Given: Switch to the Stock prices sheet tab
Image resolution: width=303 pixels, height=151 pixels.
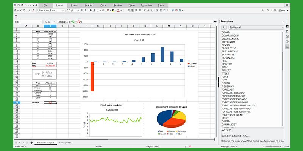Looking at the screenshot, I should point(65,143).
